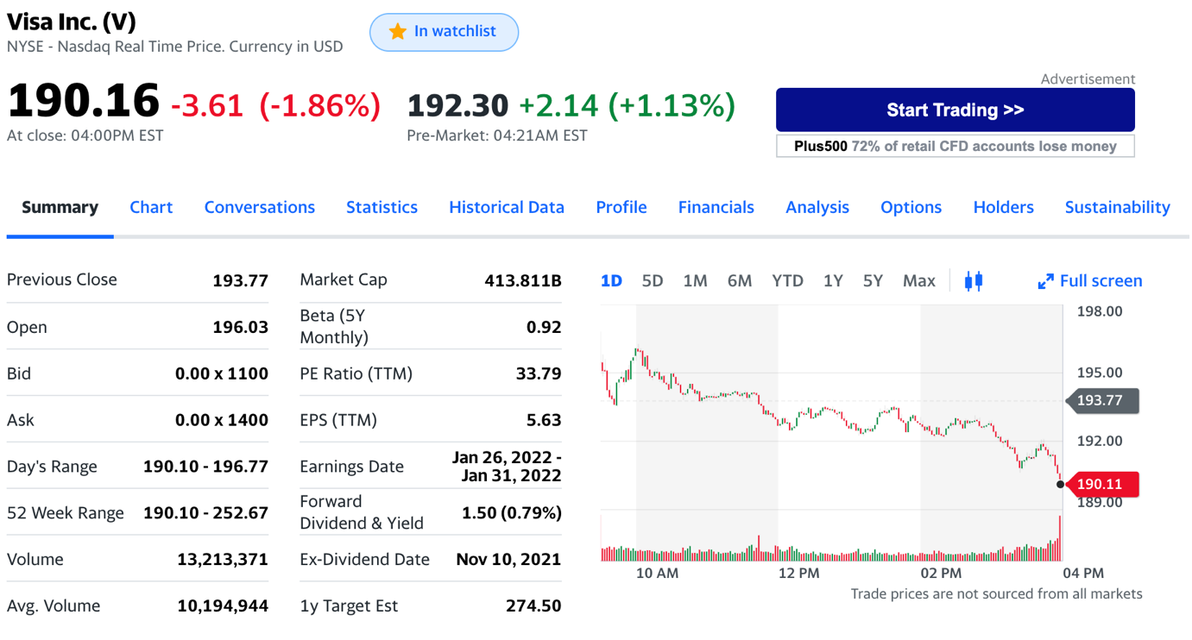Select the 5D chart range
Screen dimensions: 1192x640
[x=653, y=280]
